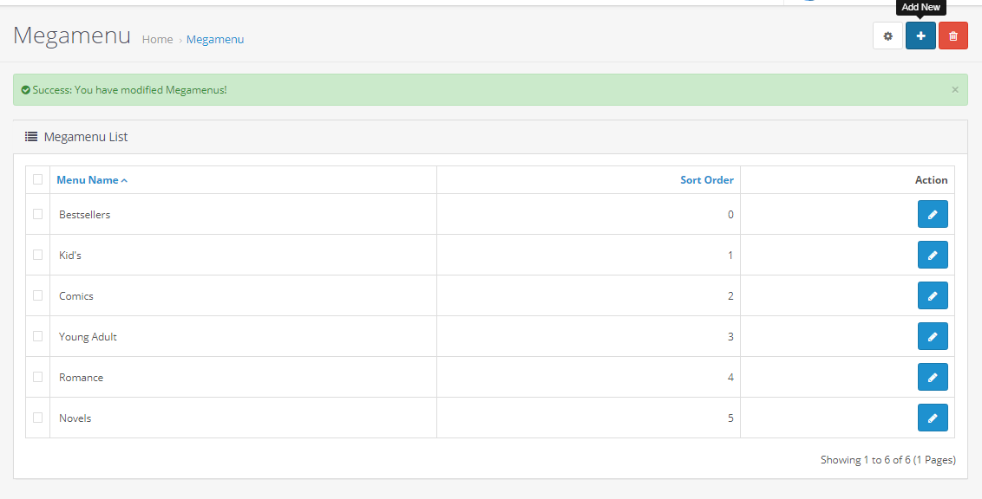The image size is (982, 499).
Task: Sort by Menu Name column header
Action: 92,180
